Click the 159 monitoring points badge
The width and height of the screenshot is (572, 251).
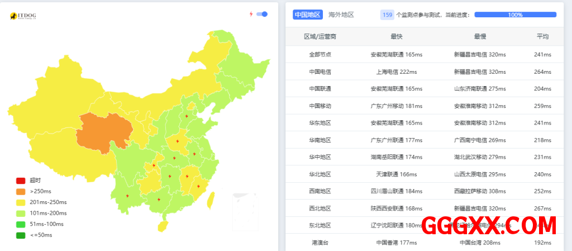[387, 15]
